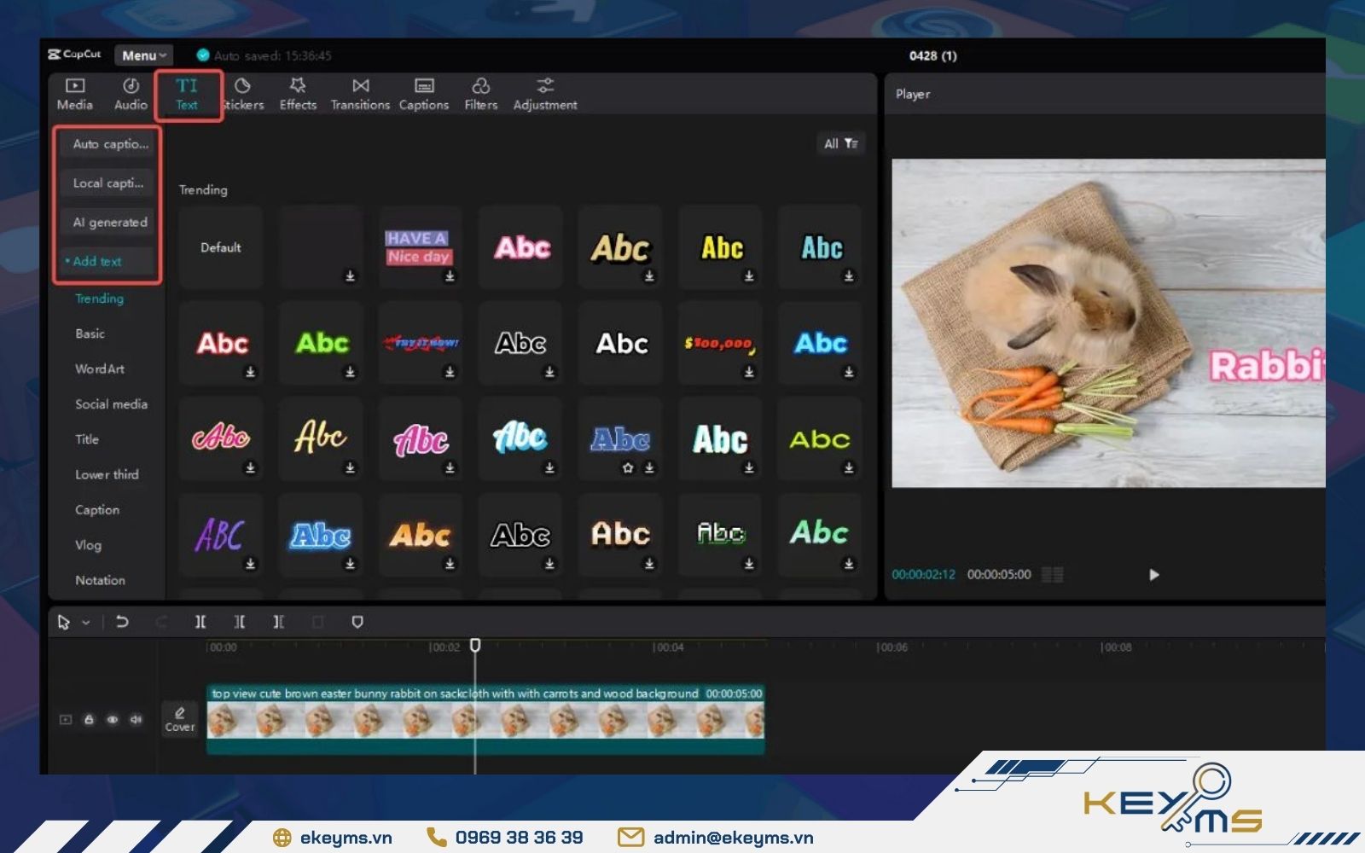
Task: Open the All filter dropdown above text styles
Action: click(840, 143)
